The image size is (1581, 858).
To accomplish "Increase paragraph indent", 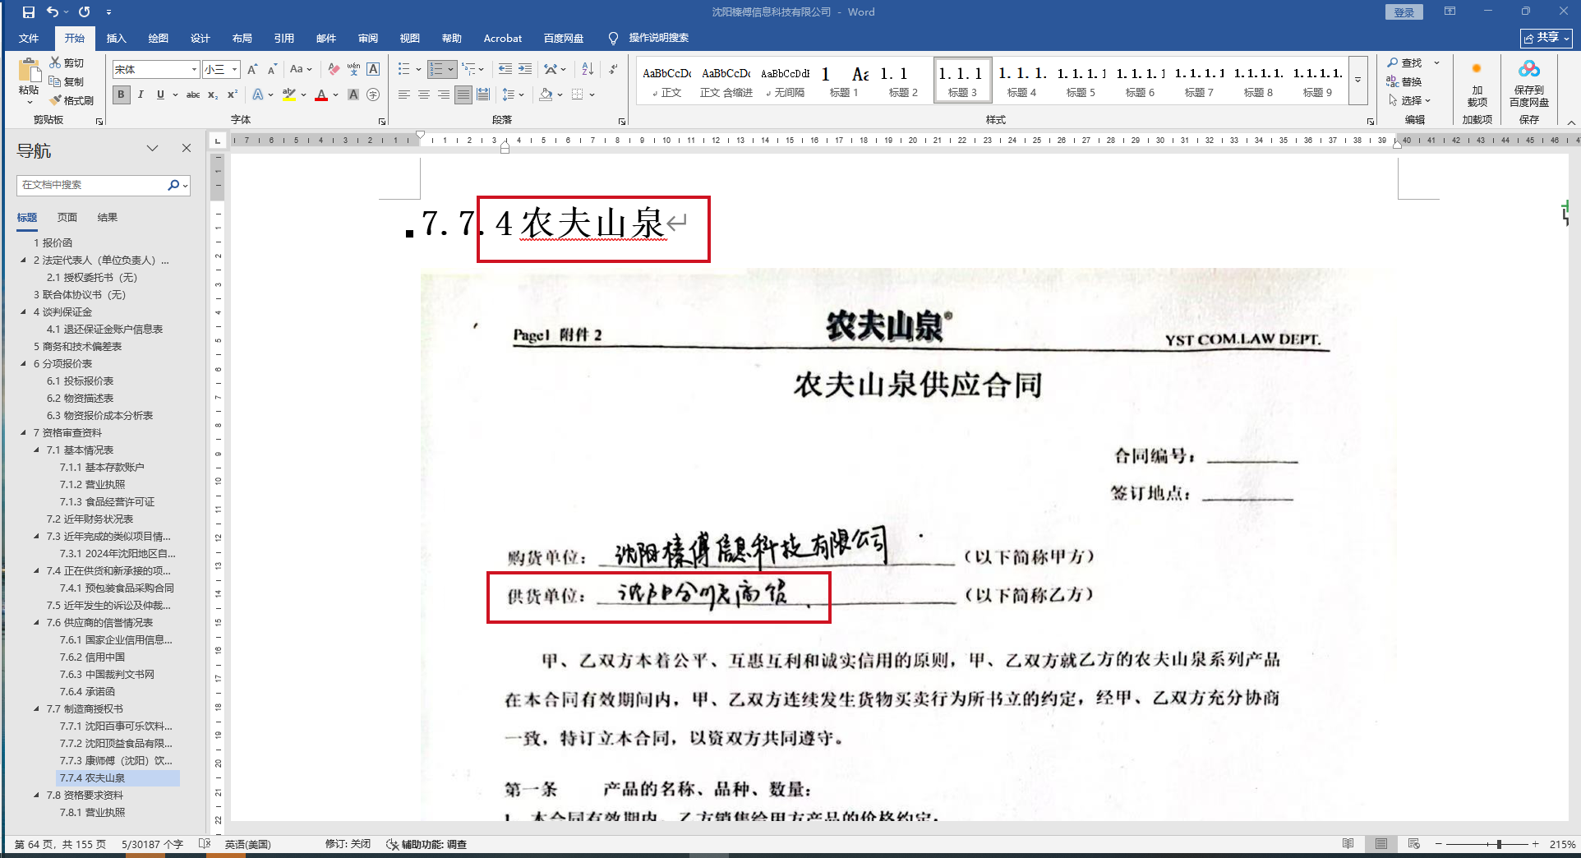I will tap(525, 69).
